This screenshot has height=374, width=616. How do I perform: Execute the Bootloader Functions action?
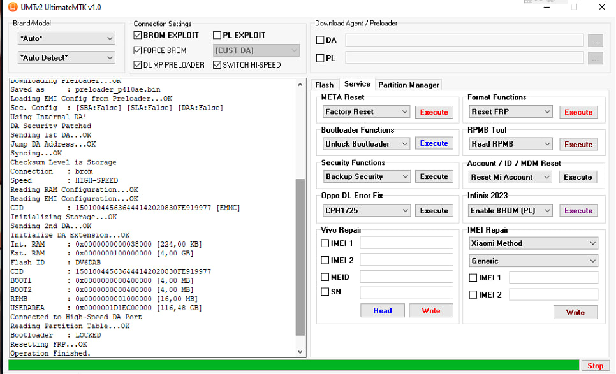(434, 143)
